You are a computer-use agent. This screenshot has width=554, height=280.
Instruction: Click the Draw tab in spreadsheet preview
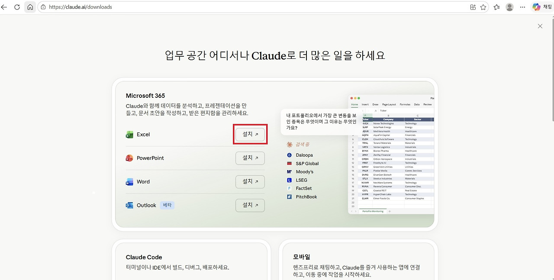tap(375, 104)
